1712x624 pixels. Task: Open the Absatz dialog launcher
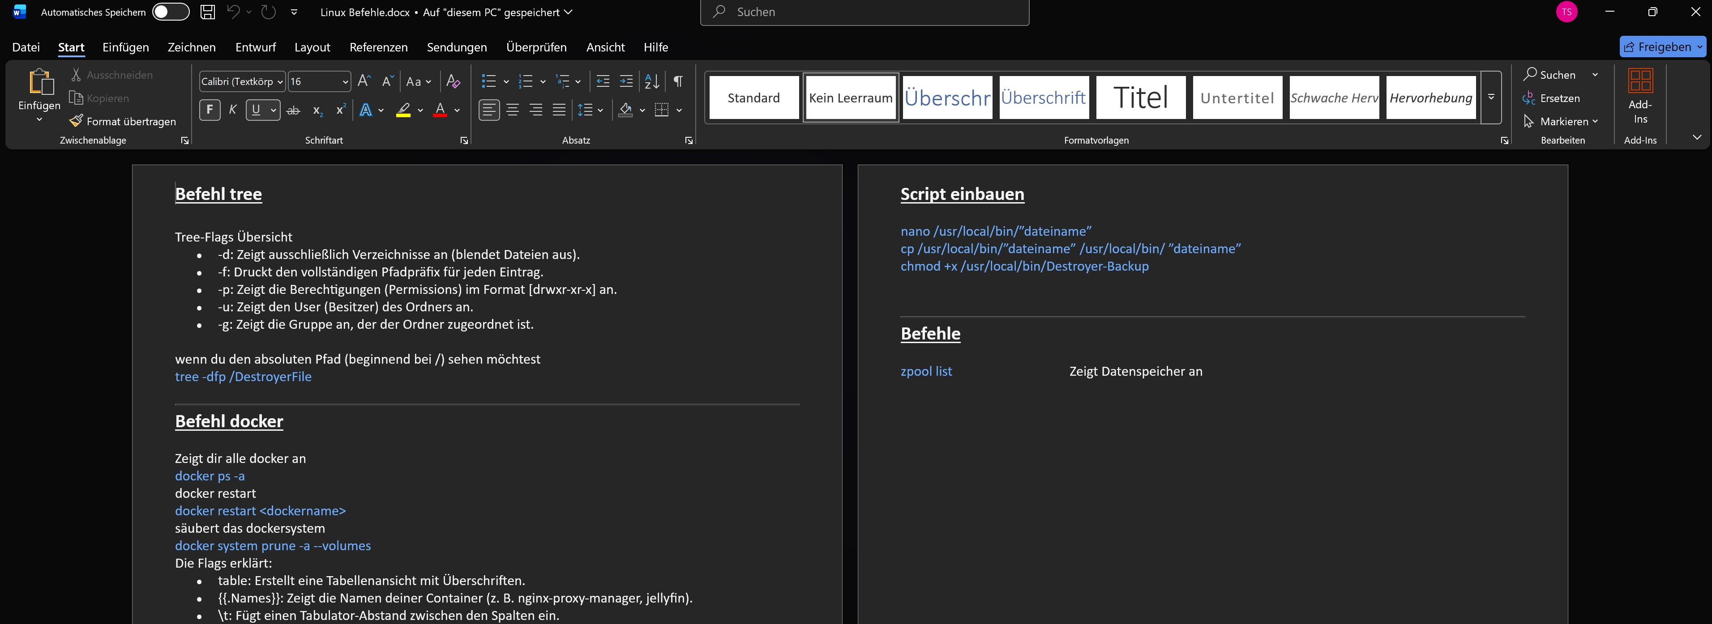tap(689, 140)
